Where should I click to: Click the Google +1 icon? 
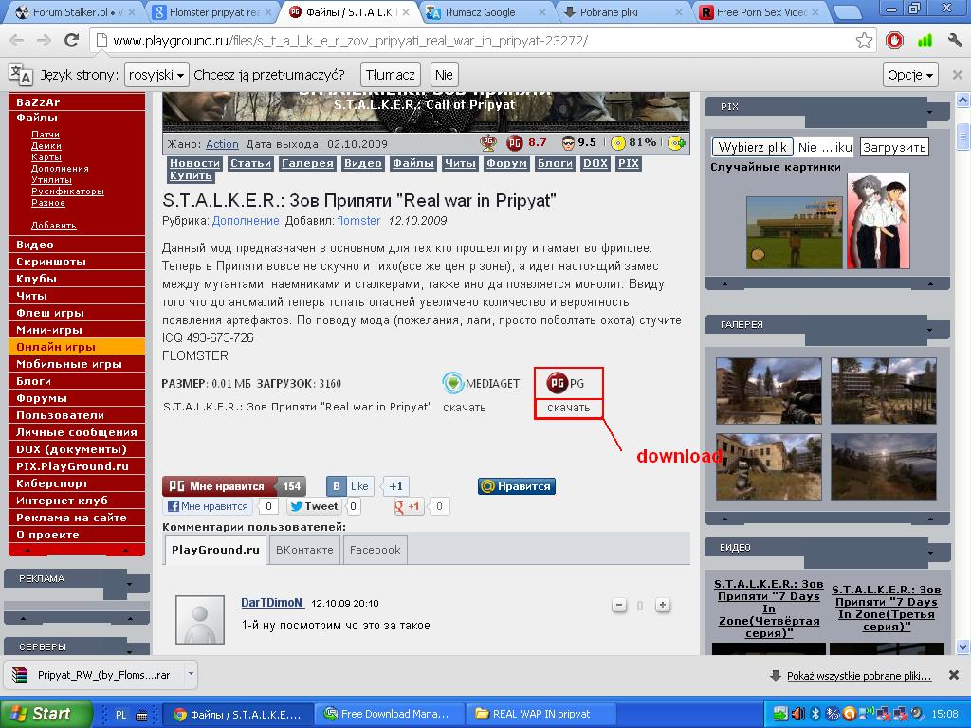(x=408, y=506)
